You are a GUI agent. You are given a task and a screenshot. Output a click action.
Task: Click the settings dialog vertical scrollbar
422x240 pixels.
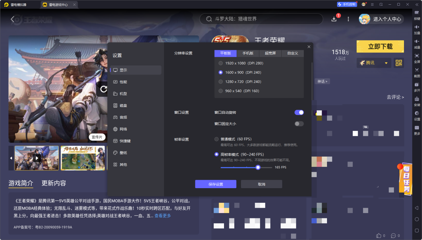312,81
